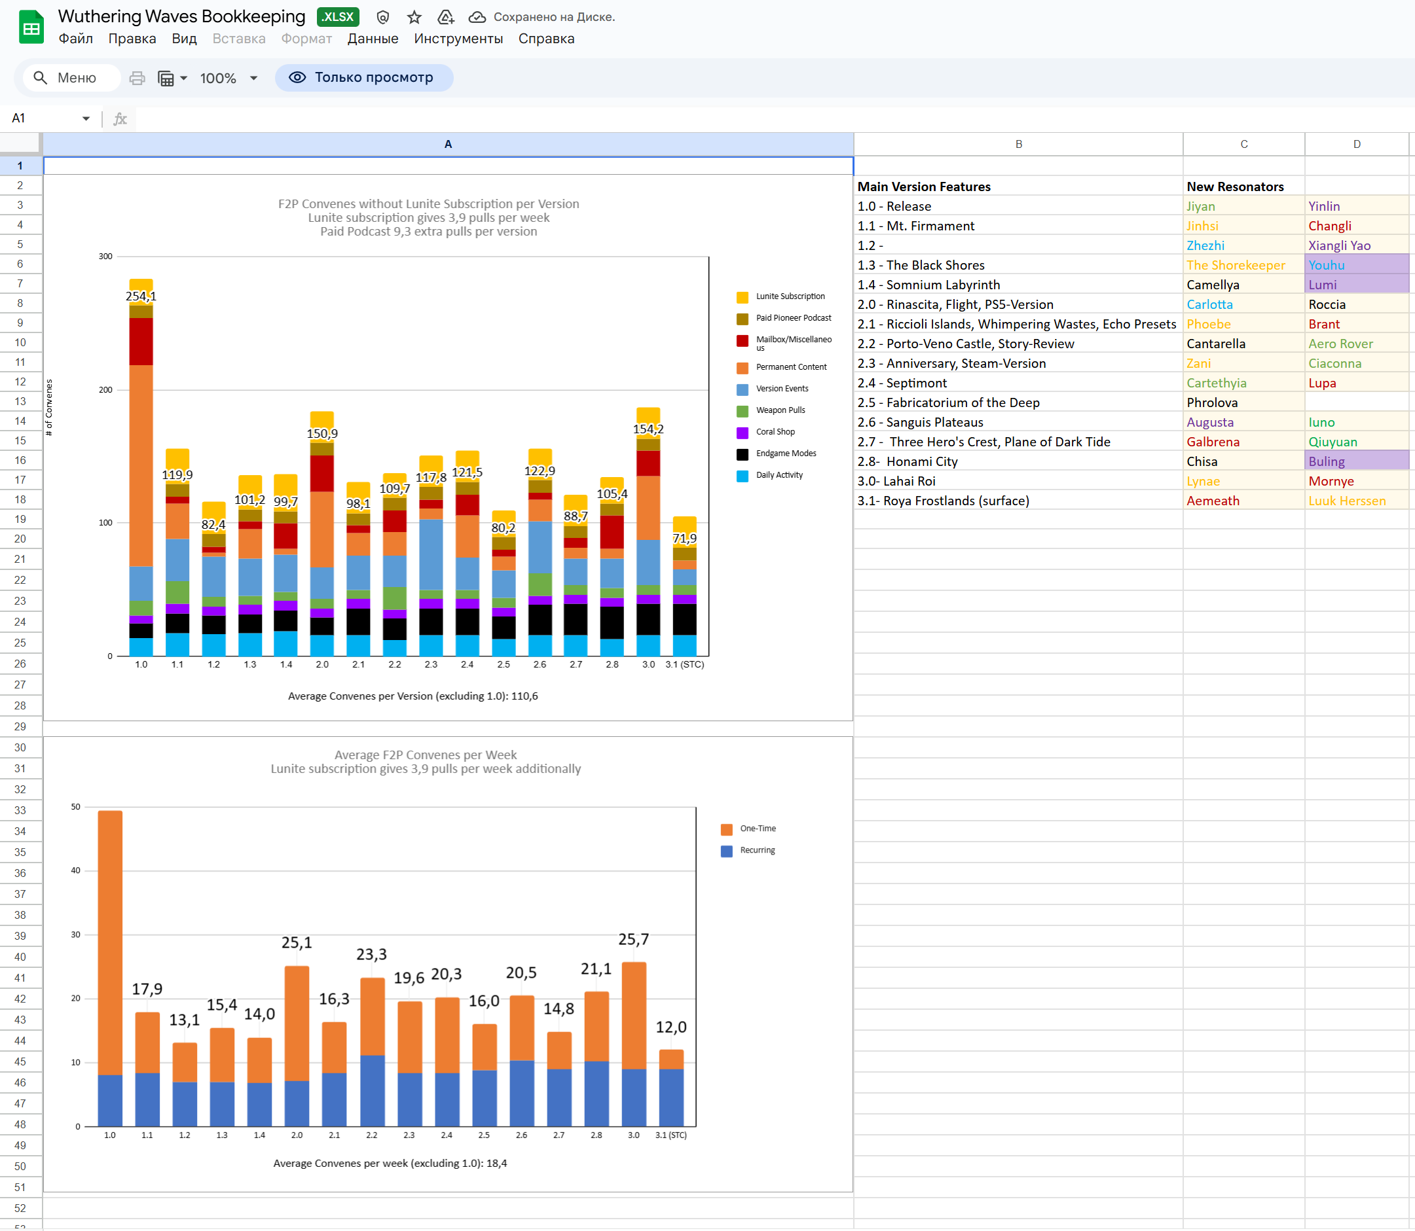Click the eye Только просмотр mode button

(363, 78)
